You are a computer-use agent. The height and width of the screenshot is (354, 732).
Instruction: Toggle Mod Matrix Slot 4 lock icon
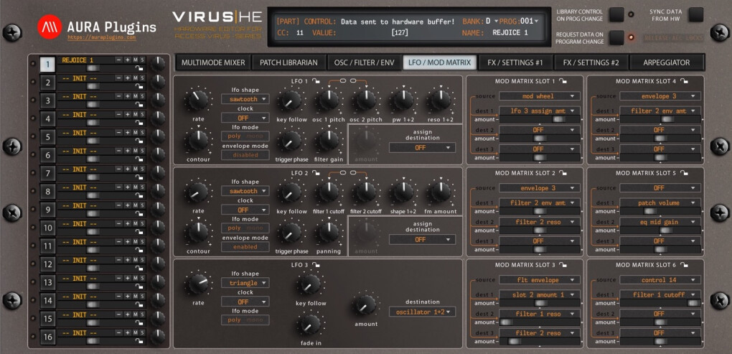pyautogui.click(x=683, y=81)
